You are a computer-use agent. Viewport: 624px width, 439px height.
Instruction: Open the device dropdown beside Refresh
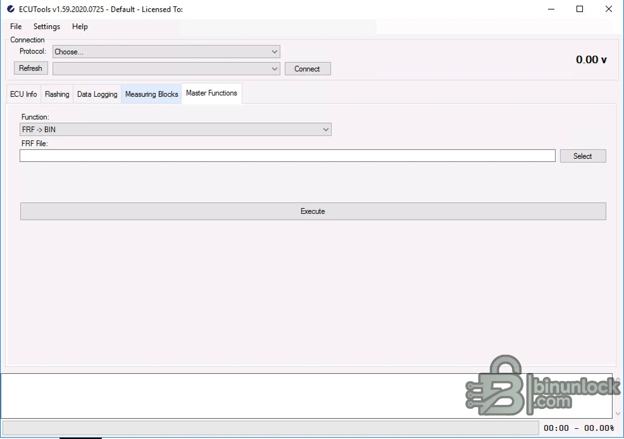(x=166, y=69)
